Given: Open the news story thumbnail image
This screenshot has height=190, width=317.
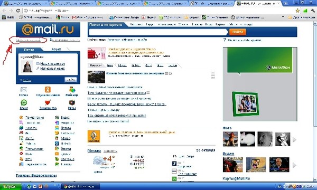Looking at the screenshot, I should (x=96, y=77).
